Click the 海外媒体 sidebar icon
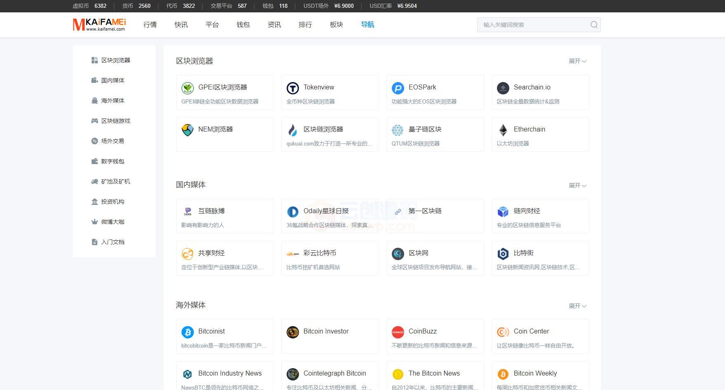This screenshot has width=725, height=390. point(94,101)
